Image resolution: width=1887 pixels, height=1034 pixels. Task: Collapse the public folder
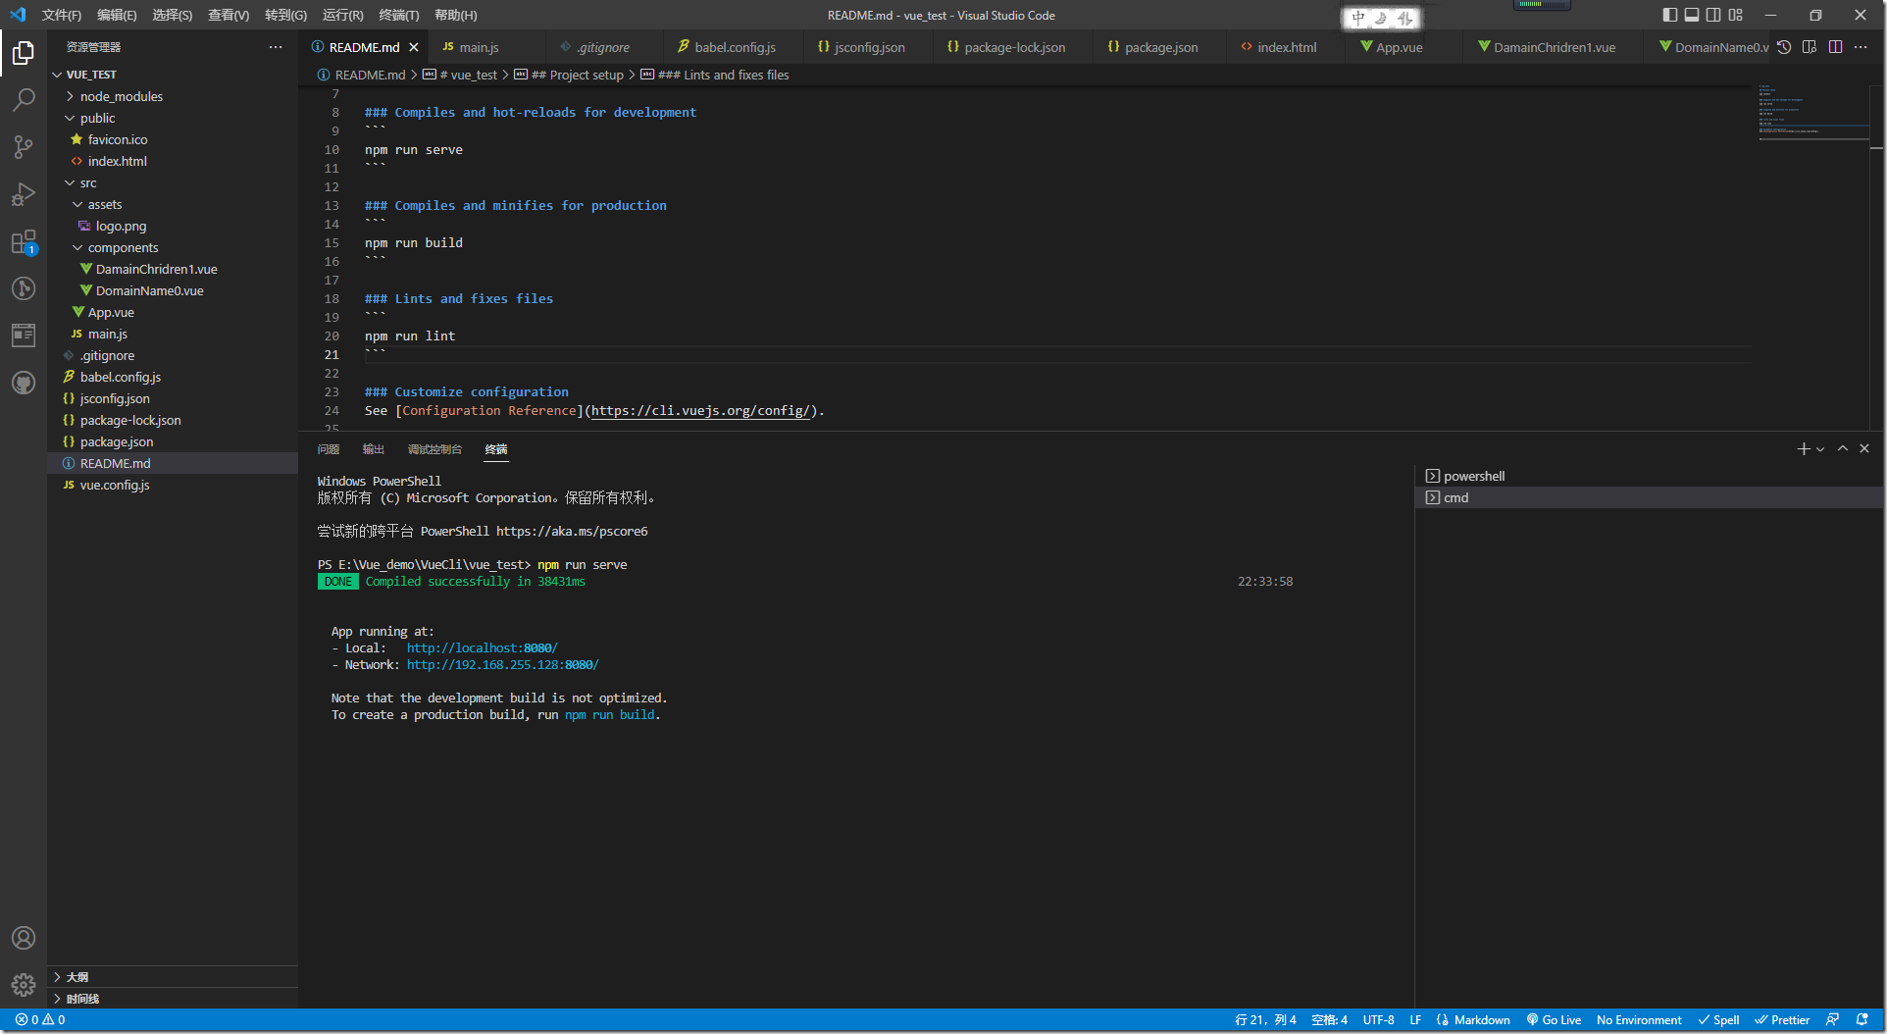pos(173,118)
